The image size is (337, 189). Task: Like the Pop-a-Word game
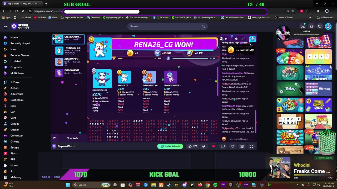193,146
